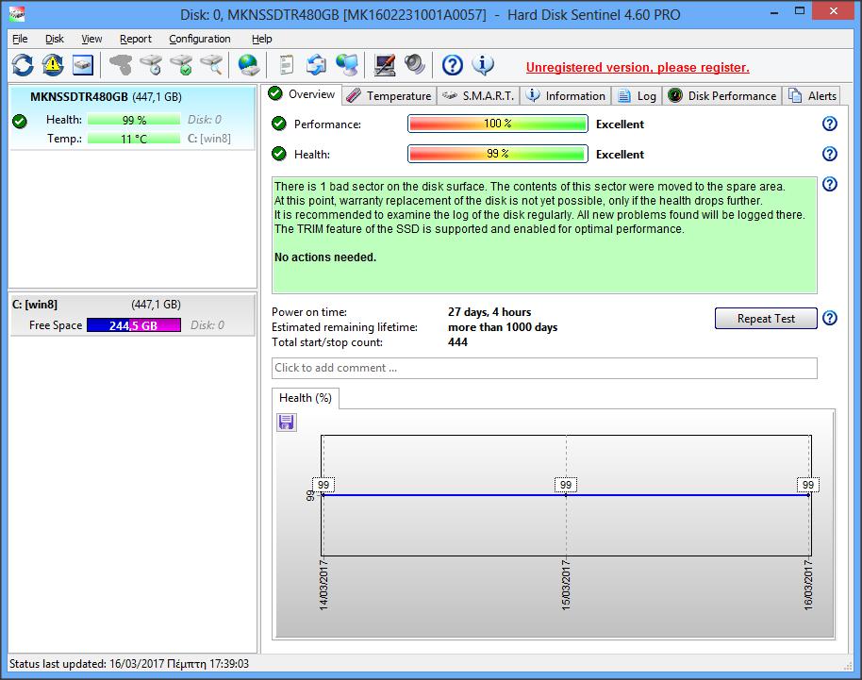This screenshot has height=680, width=862.
Task: Click the disk with magnifier surface test icon
Action: 211,65
